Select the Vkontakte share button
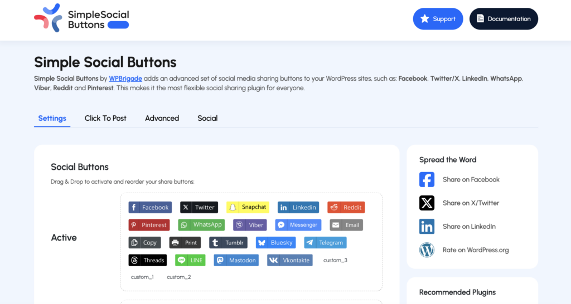 point(289,261)
